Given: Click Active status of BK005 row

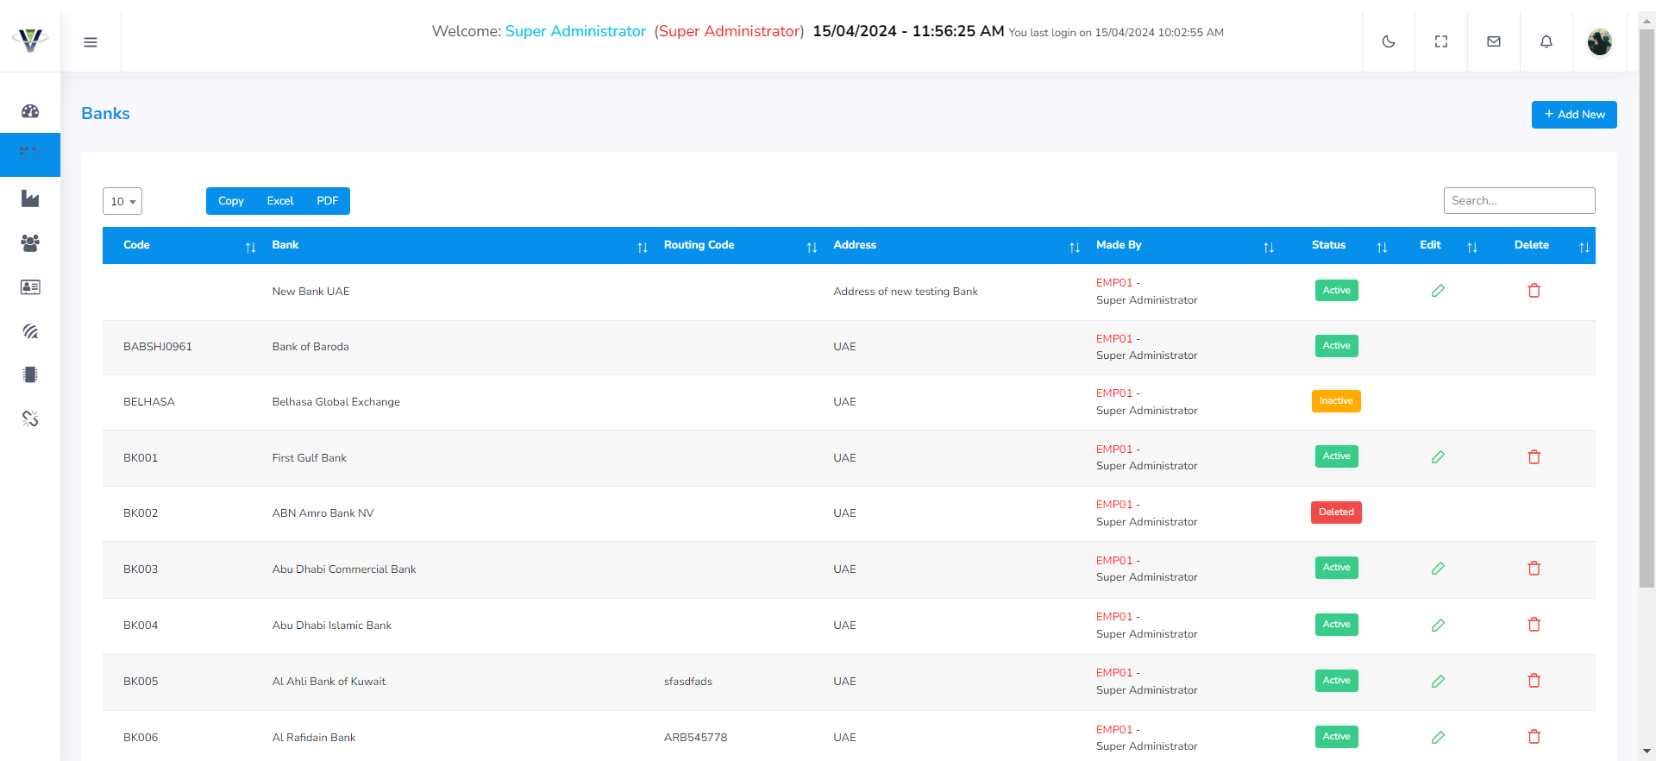Looking at the screenshot, I should [1337, 681].
